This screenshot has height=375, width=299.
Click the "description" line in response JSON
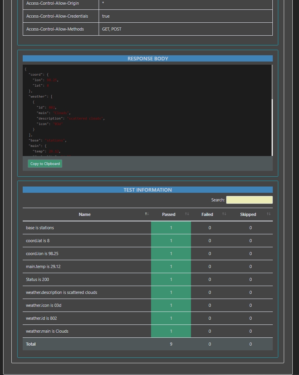[x=70, y=118]
